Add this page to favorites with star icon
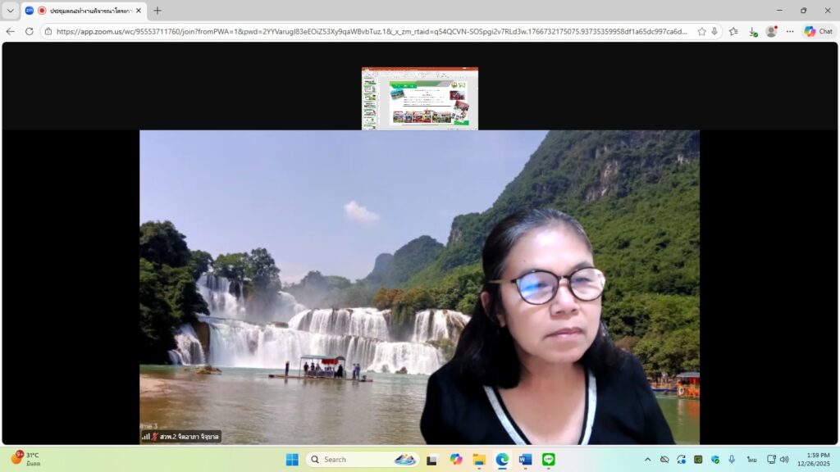The height and width of the screenshot is (472, 840). point(701,31)
